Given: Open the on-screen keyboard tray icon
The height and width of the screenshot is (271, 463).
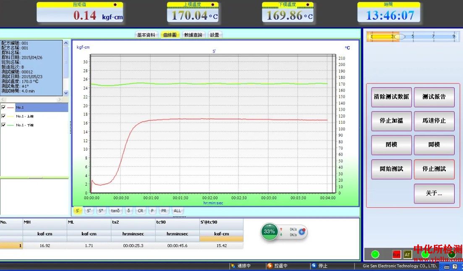Looking at the screenshot, I should 447,266.
